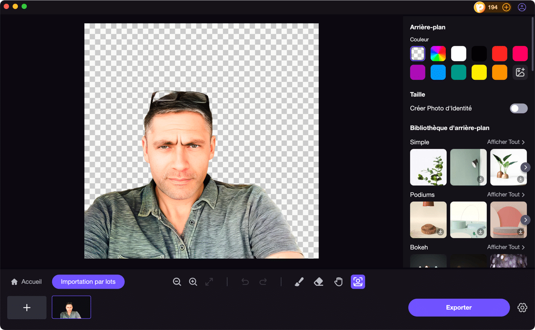Expand Simple backgrounds with Afficher Tout

tap(506, 142)
